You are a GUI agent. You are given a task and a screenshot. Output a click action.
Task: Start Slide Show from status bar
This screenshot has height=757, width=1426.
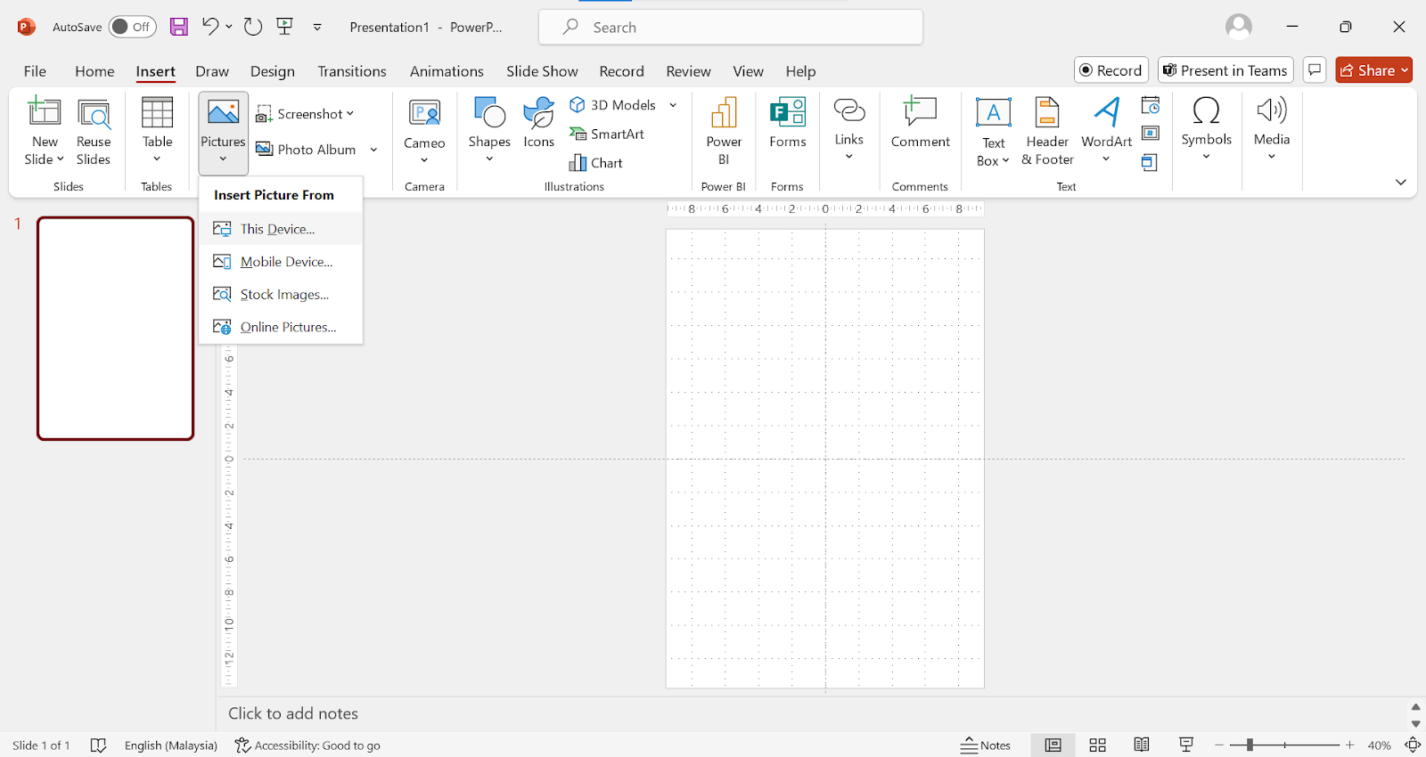(x=1186, y=745)
